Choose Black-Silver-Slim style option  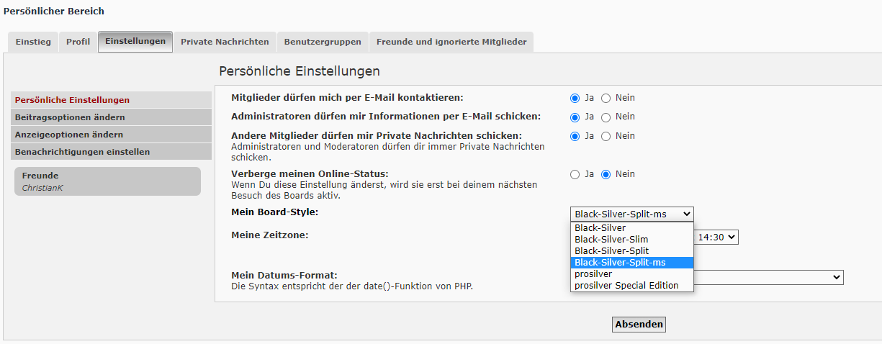pos(611,240)
